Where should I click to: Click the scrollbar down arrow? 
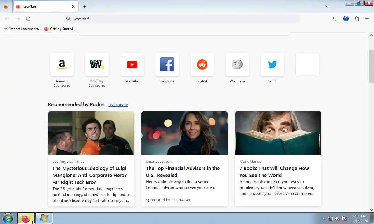point(371,210)
